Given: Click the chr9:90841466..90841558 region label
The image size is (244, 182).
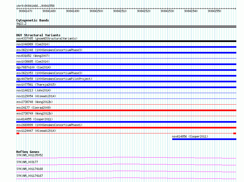Looking at the screenshot, I should click(x=35, y=6).
